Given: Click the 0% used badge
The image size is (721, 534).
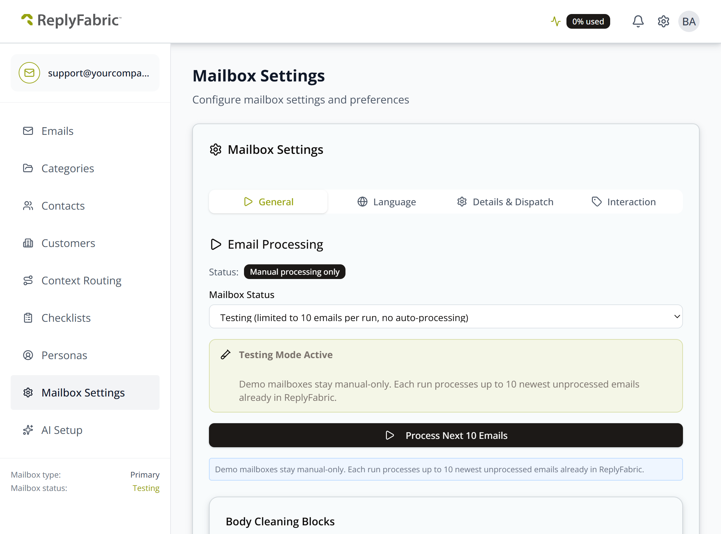Looking at the screenshot, I should [x=588, y=21].
